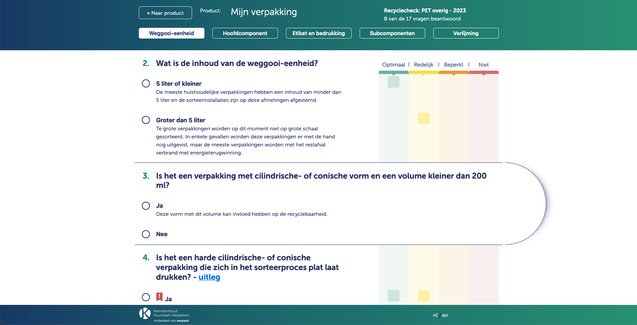
Task: Select the "Groter dan 5 liter" option
Action: pos(146,120)
